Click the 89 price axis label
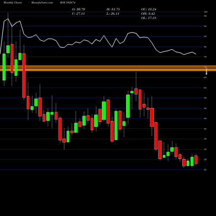 [205, 36]
